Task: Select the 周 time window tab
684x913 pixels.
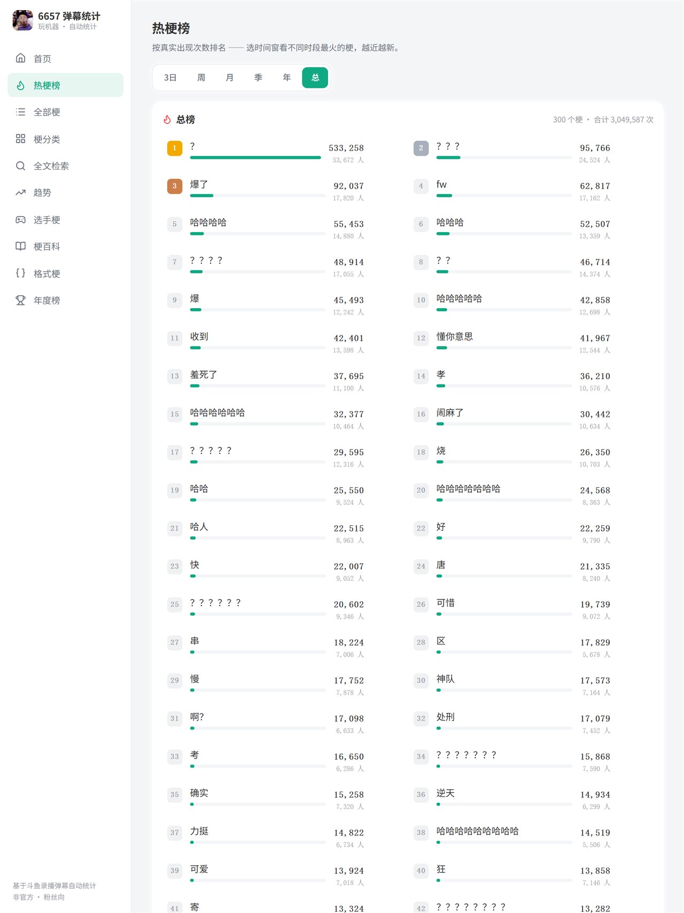Action: [x=201, y=78]
